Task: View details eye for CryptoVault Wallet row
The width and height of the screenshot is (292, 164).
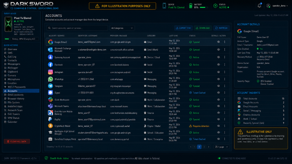Action: coord(218,126)
